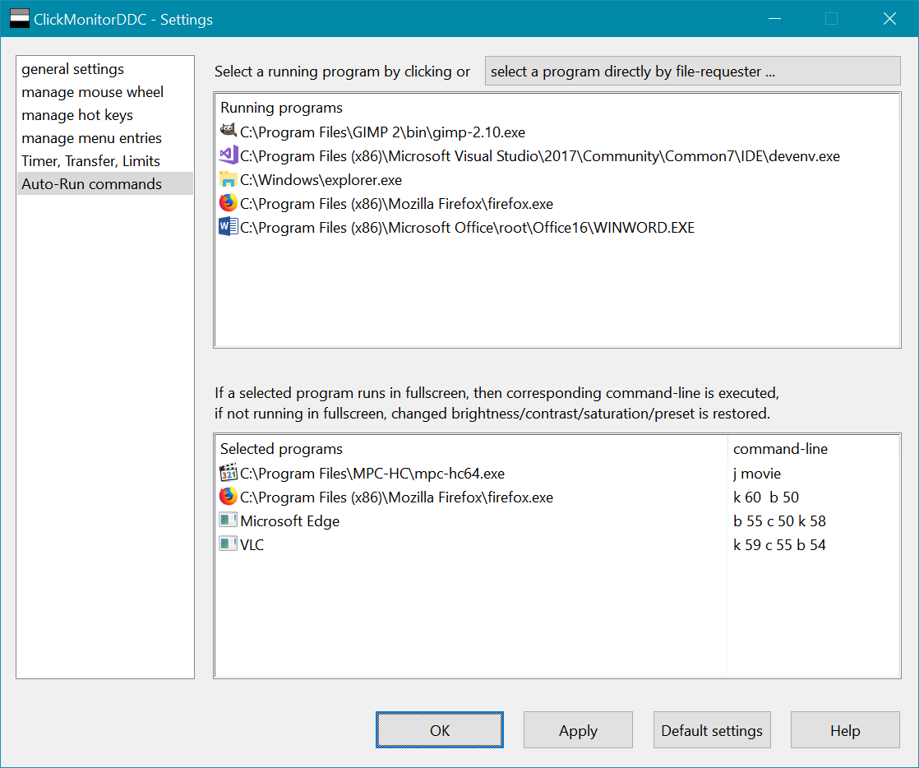
Task: Select VLC in Selected programs
Action: coord(252,544)
